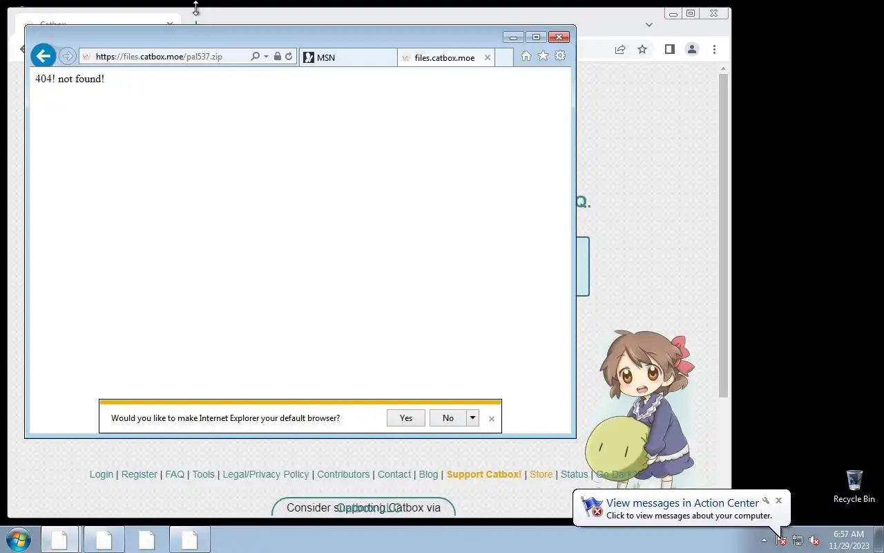The width and height of the screenshot is (884, 553).
Task: Open the Contact link in Catbox footer
Action: pos(394,474)
